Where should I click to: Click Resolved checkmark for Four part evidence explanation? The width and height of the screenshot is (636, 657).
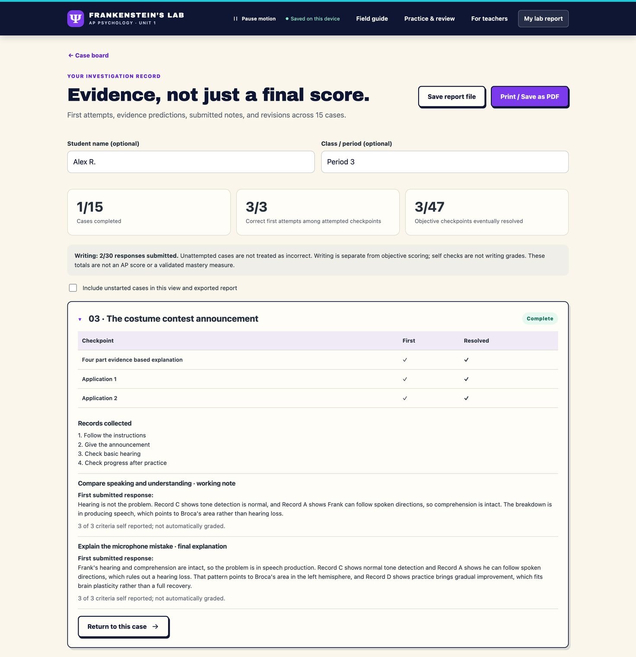(x=466, y=360)
